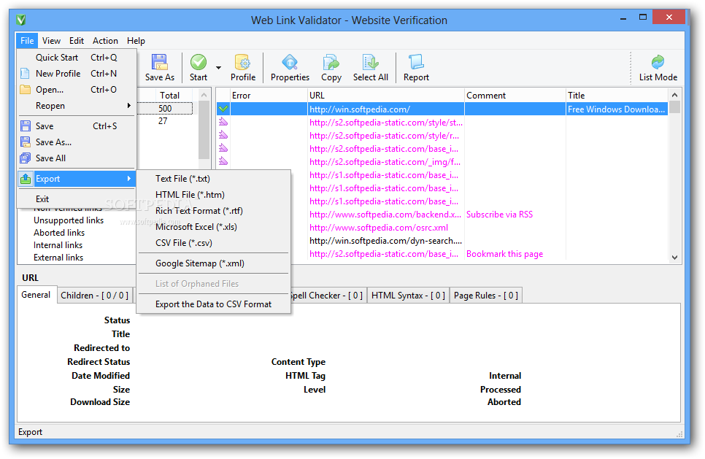Open the Edit menu
The image size is (705, 459).
[77, 40]
